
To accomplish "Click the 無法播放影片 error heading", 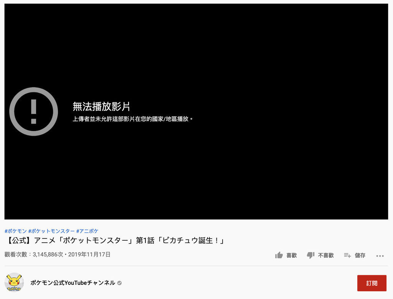I will 101,106.
